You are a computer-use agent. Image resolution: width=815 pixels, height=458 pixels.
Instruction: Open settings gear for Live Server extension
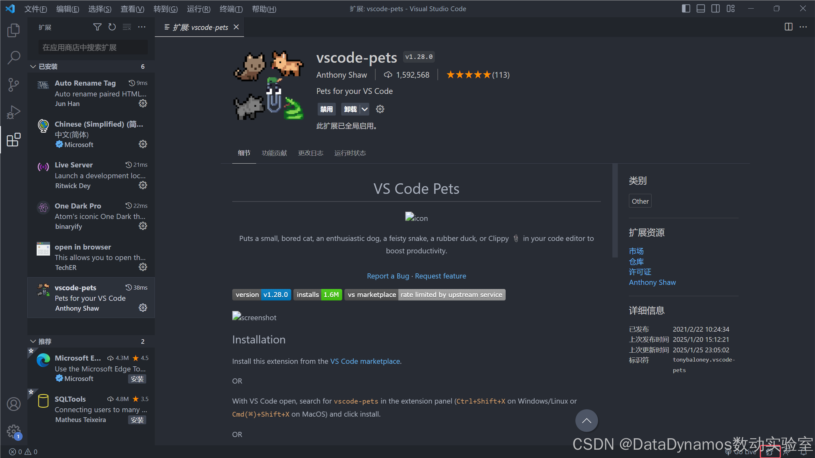tap(142, 185)
